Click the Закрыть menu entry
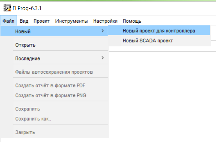This screenshot has width=216, height=142. tap(54, 132)
